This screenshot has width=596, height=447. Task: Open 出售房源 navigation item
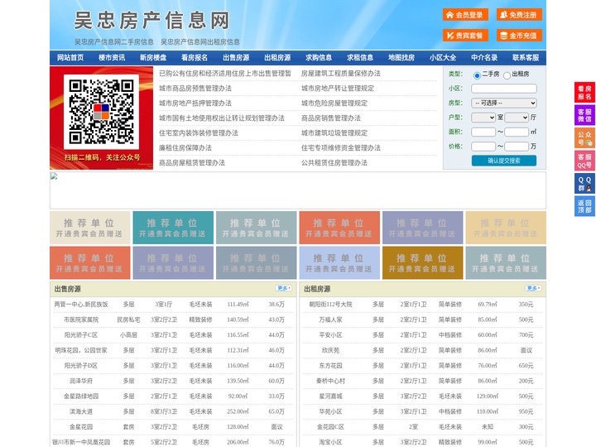coord(236,58)
